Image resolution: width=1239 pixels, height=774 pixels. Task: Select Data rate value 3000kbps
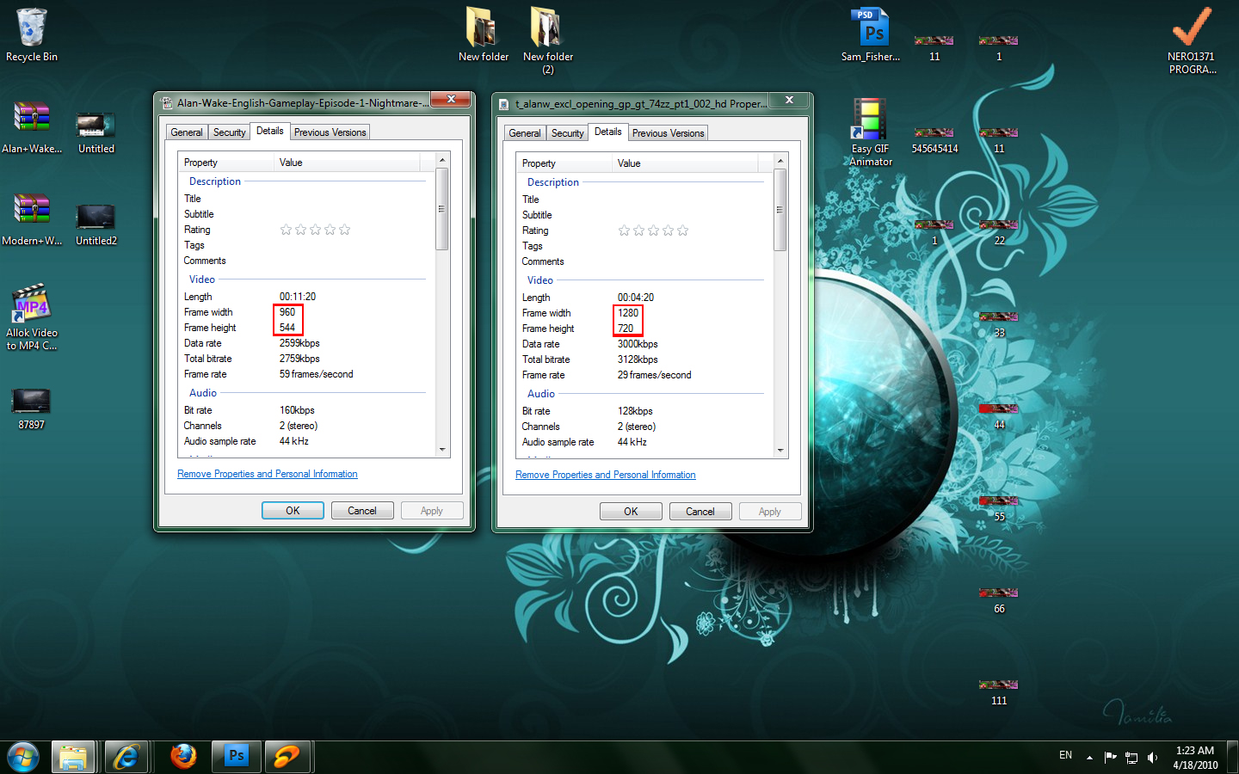[x=638, y=344]
